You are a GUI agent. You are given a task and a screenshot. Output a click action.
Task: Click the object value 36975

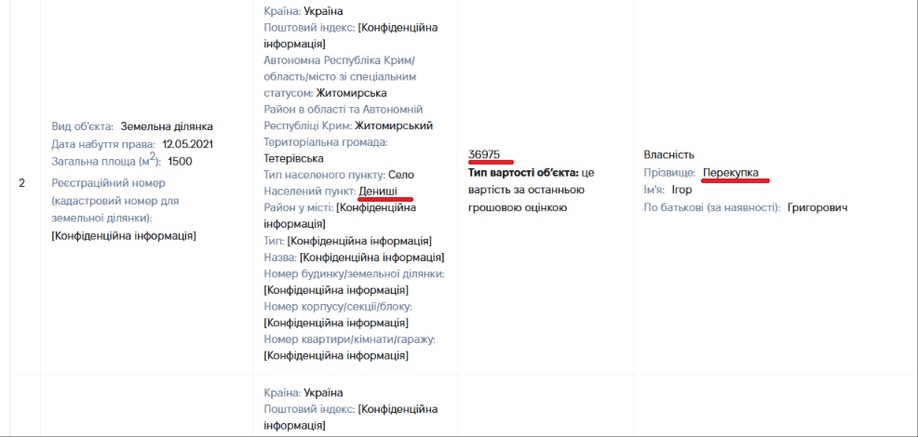click(x=484, y=153)
